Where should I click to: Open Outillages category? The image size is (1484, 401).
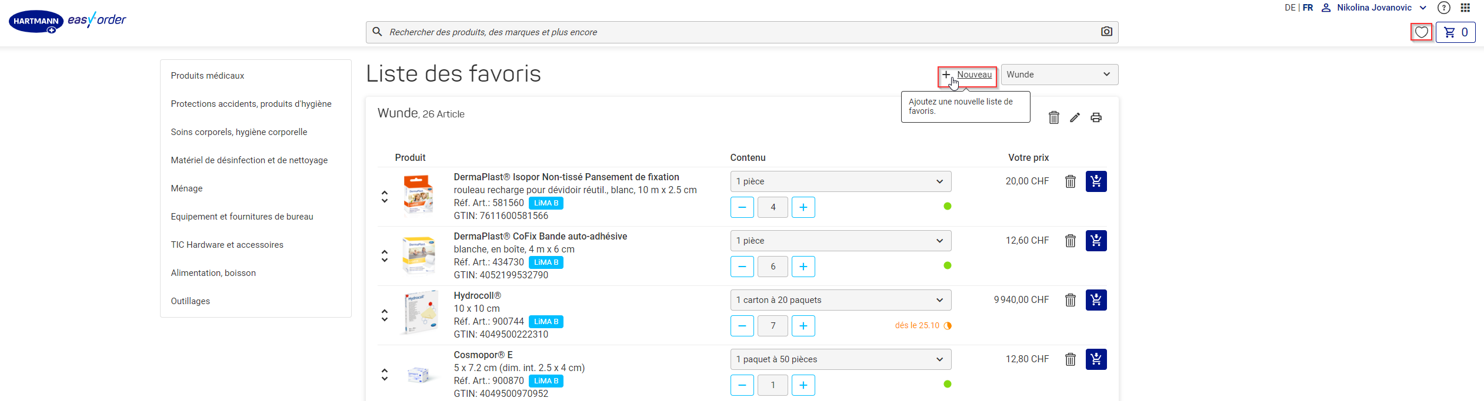pyautogui.click(x=190, y=301)
